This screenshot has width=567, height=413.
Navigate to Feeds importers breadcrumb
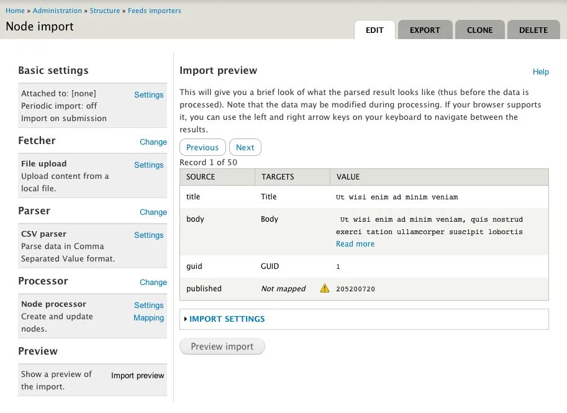click(x=155, y=11)
